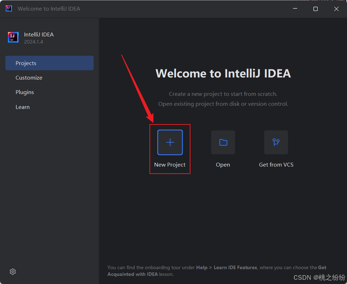347x284 pixels.
Task: Click the 'Learn IDE Features' text in footer
Action: coord(235,268)
